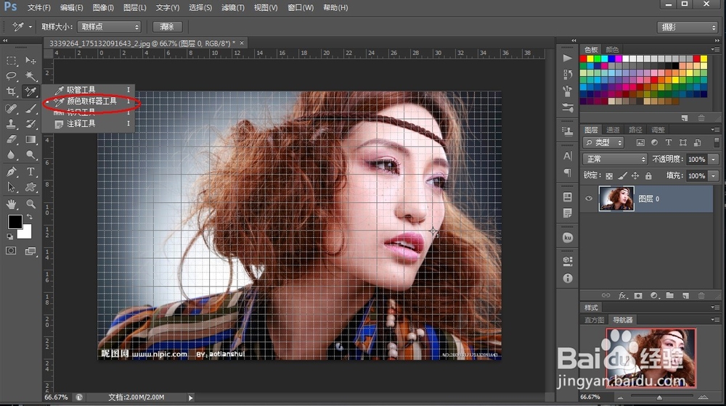Select the 图层 0 layer thumbnail

pos(616,199)
